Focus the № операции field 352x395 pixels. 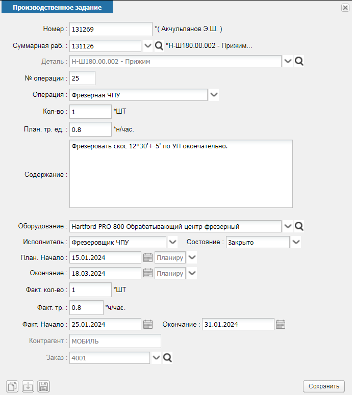click(83, 78)
